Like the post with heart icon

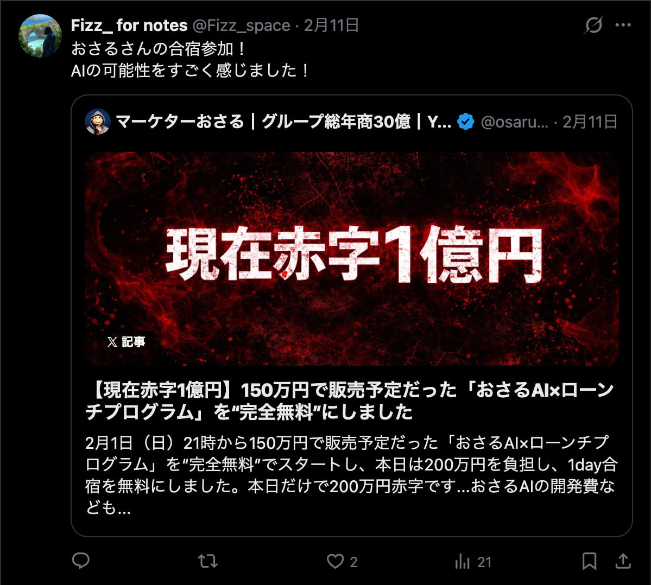335,561
